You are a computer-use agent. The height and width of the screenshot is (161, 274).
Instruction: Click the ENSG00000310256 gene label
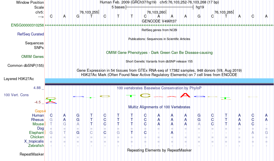(x=27, y=25)
